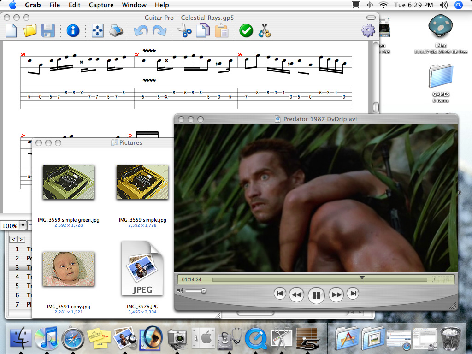This screenshot has height=354, width=472.
Task: Click the Wi-Fi AirPort status icon
Action: pyautogui.click(x=383, y=5)
